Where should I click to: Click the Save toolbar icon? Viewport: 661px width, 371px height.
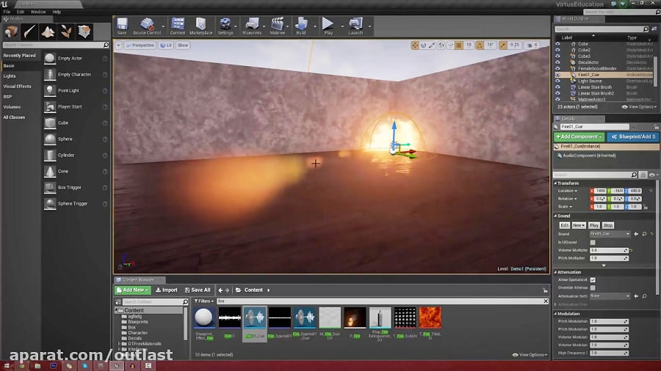click(122, 26)
